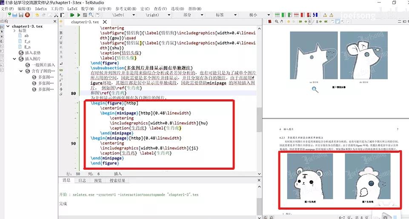Switch to the 日志 log tab
This screenshot has height=219, width=409.
pos(82,180)
